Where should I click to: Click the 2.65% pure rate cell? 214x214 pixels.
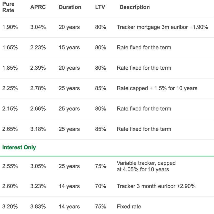10,129
